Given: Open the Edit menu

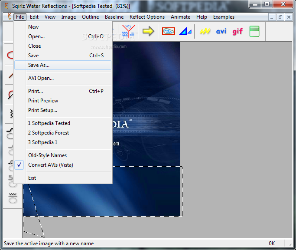Looking at the screenshot, I should (x=34, y=17).
